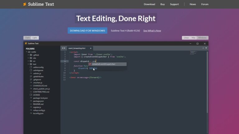Click the new tab plus icon
The width and height of the screenshot is (239, 134).
coord(203,48)
